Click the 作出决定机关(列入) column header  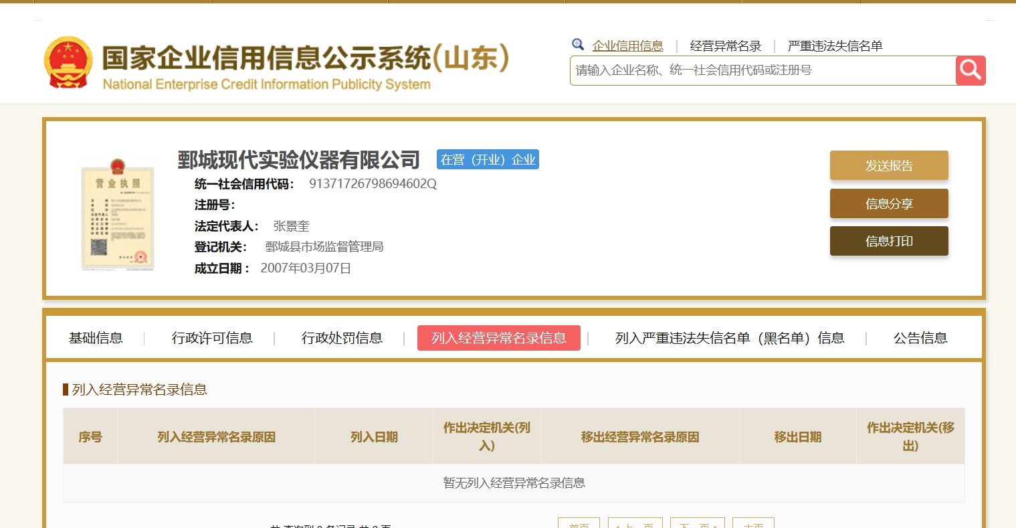(487, 437)
